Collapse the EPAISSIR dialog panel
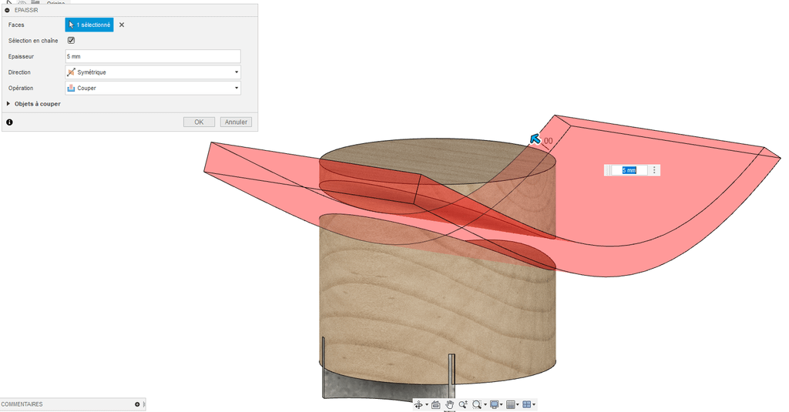The image size is (789, 412). (x=7, y=10)
